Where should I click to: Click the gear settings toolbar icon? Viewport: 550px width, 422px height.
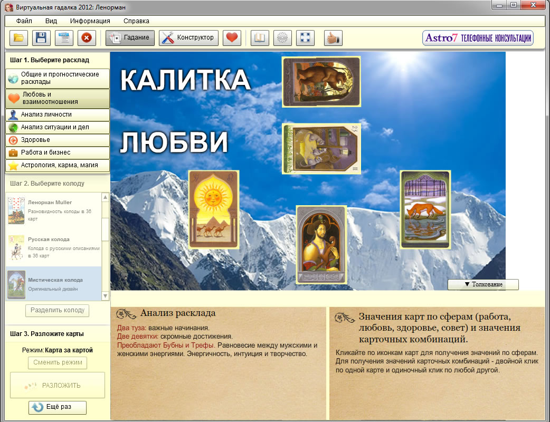pos(282,38)
